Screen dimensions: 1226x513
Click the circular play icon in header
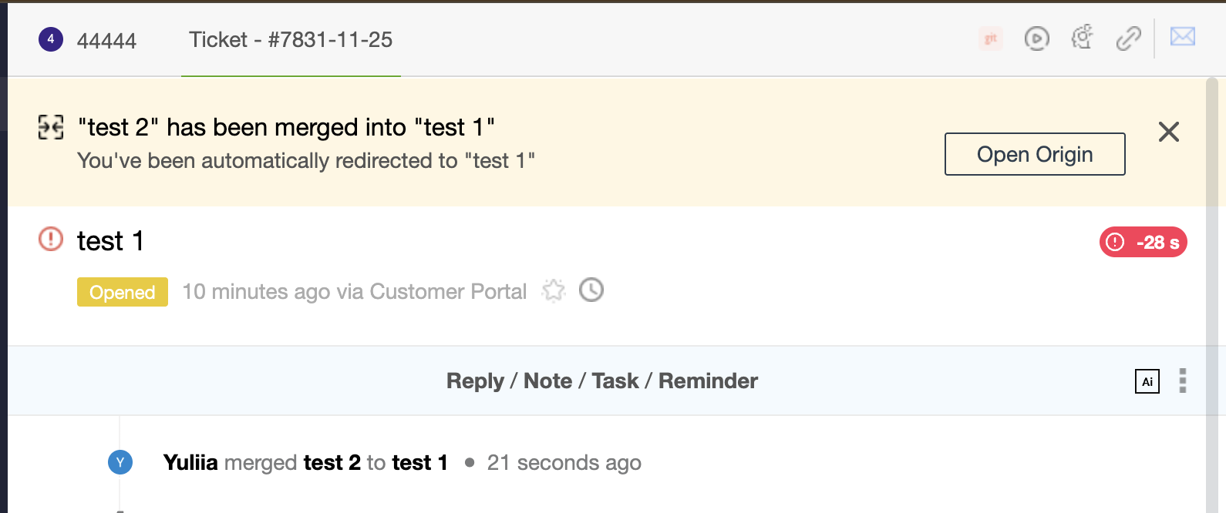tap(1036, 38)
